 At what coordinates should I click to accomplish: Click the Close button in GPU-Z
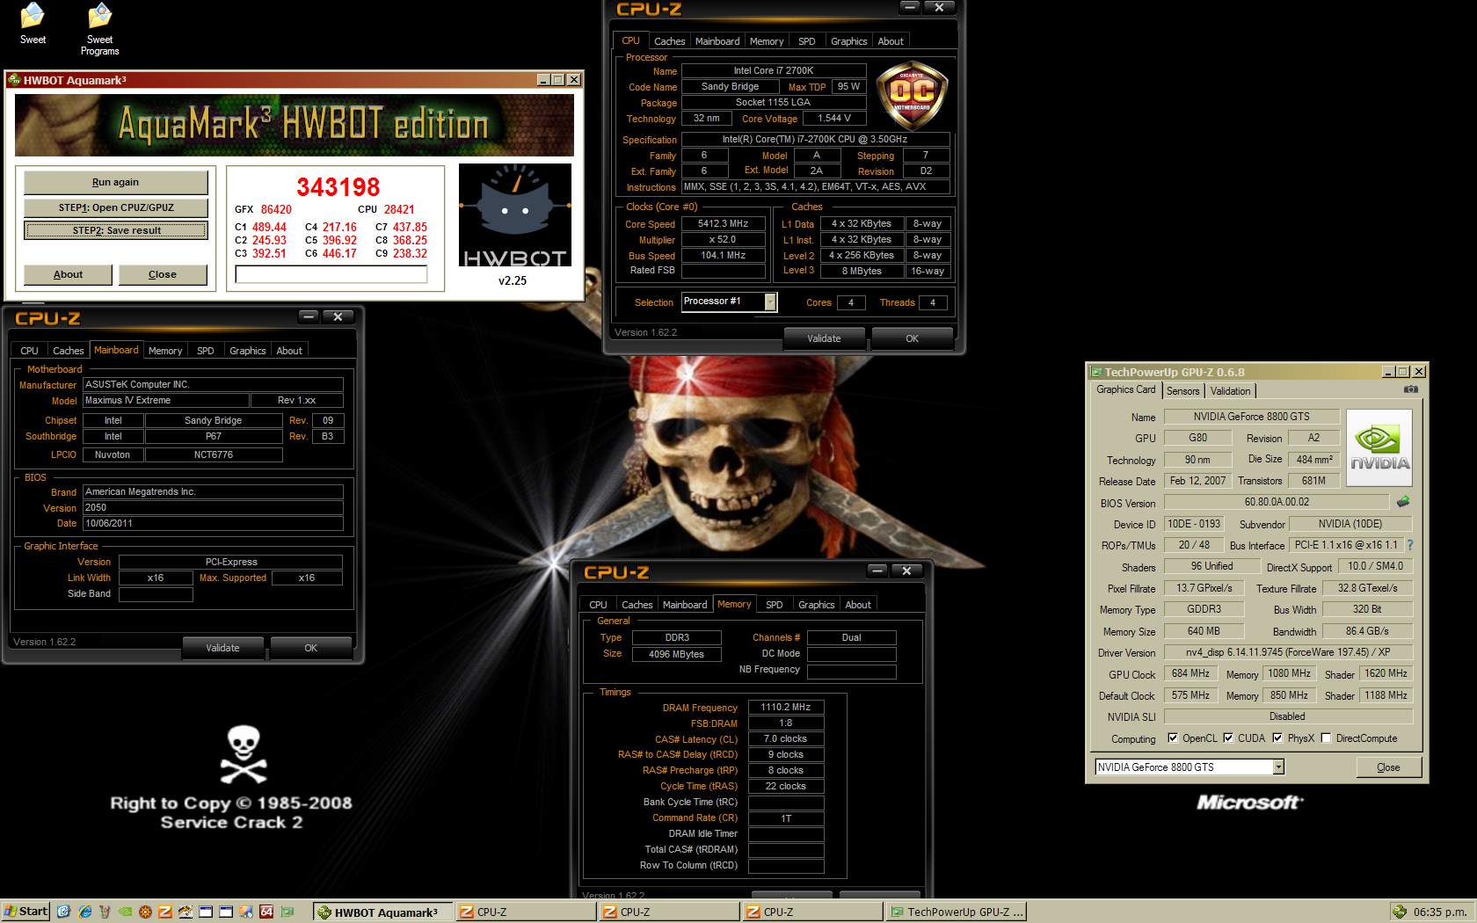coord(1388,767)
